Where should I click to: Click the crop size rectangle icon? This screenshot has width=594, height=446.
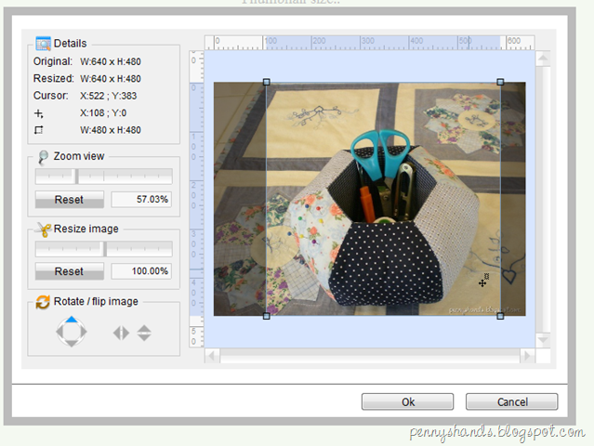point(39,130)
